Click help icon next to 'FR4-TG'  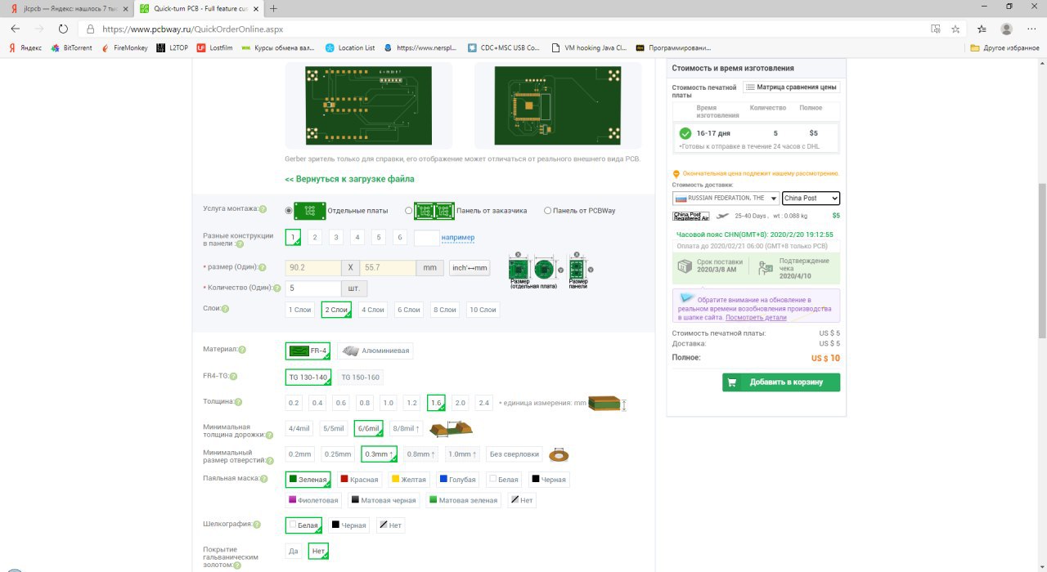click(x=234, y=377)
